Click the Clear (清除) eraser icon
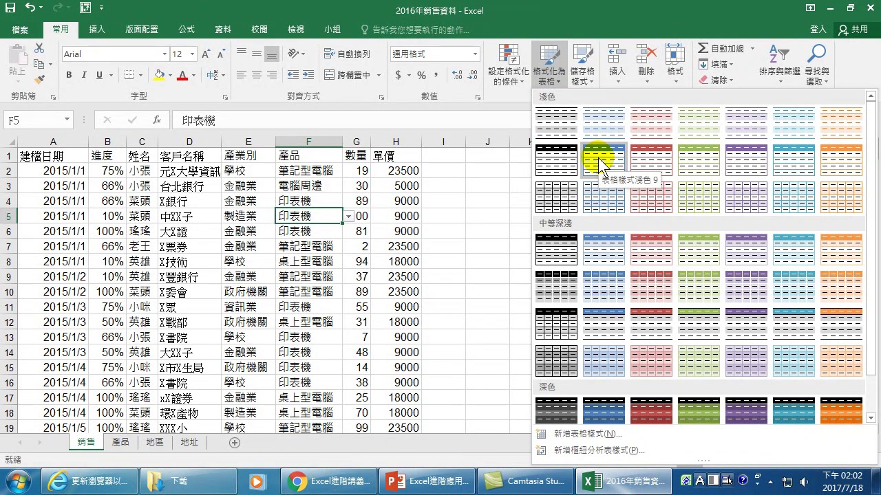Image resolution: width=881 pixels, height=495 pixels. (703, 80)
